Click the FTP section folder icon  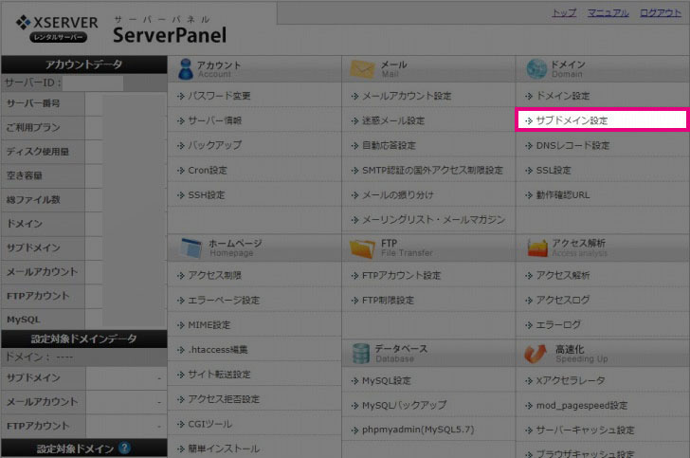[362, 247]
